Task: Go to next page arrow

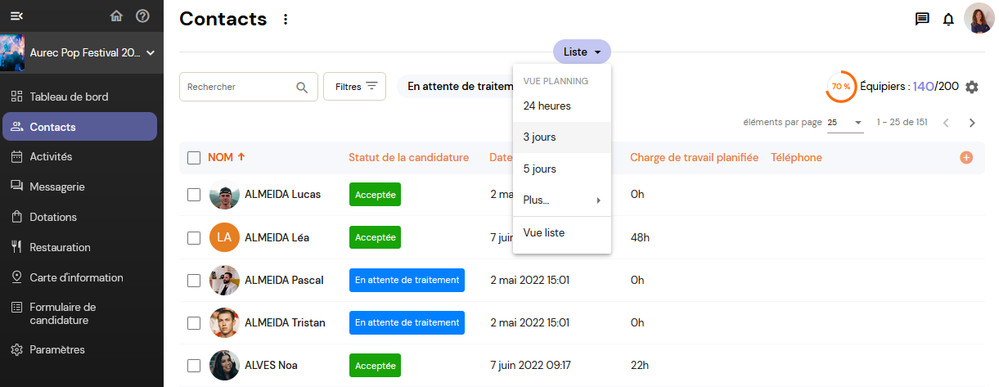Action: point(972,123)
